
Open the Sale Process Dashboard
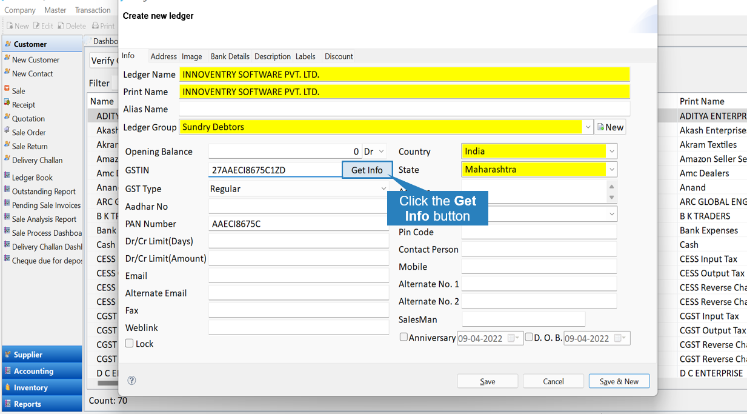pos(47,233)
